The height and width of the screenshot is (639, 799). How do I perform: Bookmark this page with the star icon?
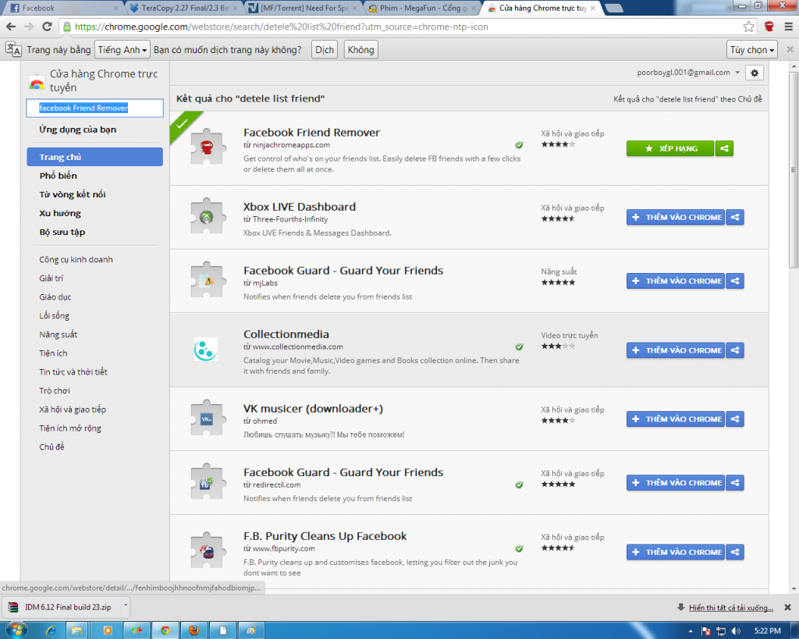coord(748,27)
